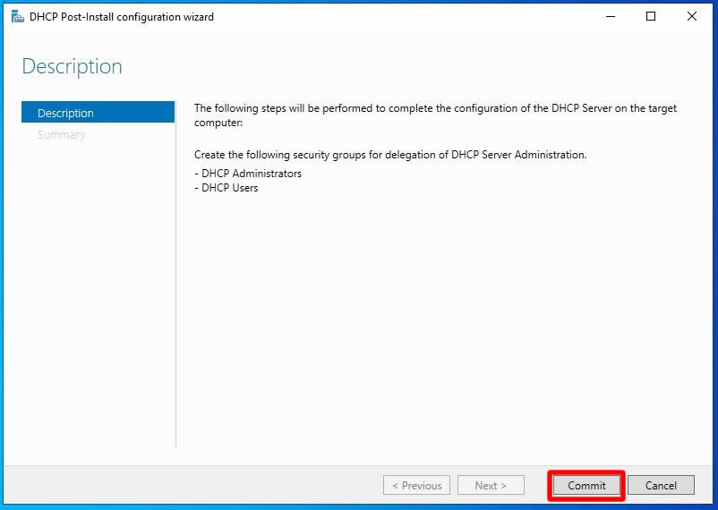
Task: Maximize the DHCP configuration wizard window
Action: [x=651, y=16]
